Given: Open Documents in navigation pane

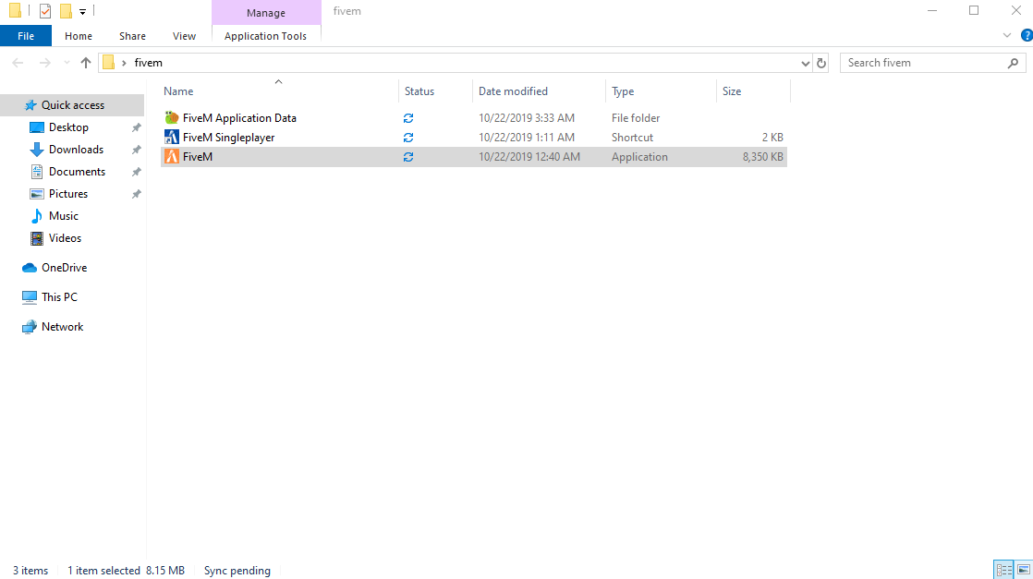Looking at the screenshot, I should point(77,171).
